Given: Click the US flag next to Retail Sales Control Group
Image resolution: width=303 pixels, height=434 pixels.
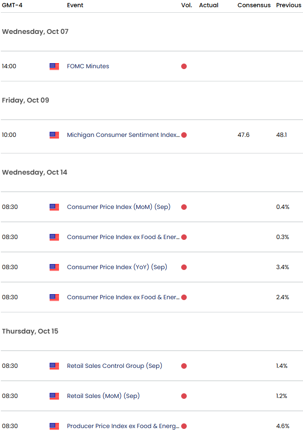Looking at the screenshot, I should pos(54,366).
